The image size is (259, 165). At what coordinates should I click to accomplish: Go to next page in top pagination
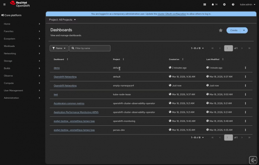point(242,48)
